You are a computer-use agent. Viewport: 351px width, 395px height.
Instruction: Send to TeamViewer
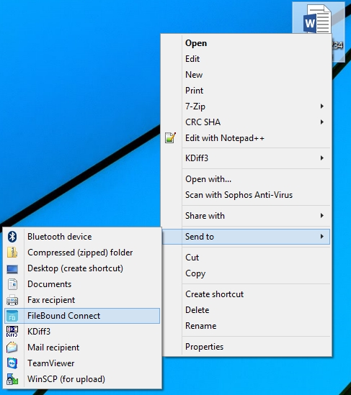click(82, 363)
